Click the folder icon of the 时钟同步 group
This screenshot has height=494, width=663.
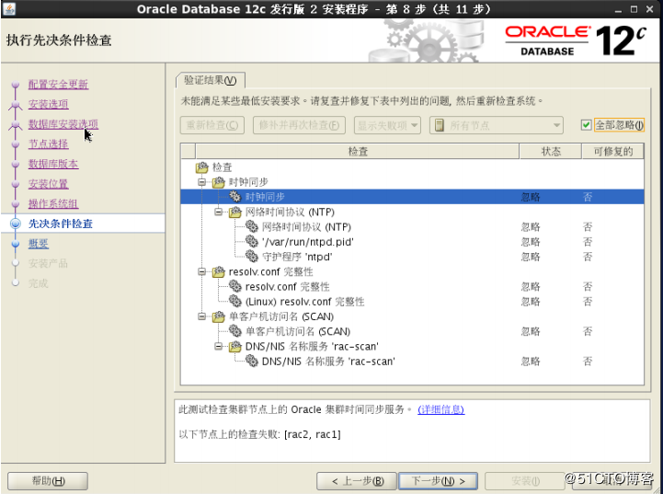coord(219,182)
